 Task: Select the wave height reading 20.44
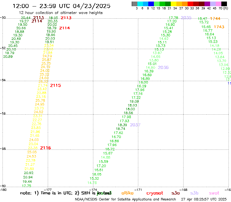(x=26, y=18)
